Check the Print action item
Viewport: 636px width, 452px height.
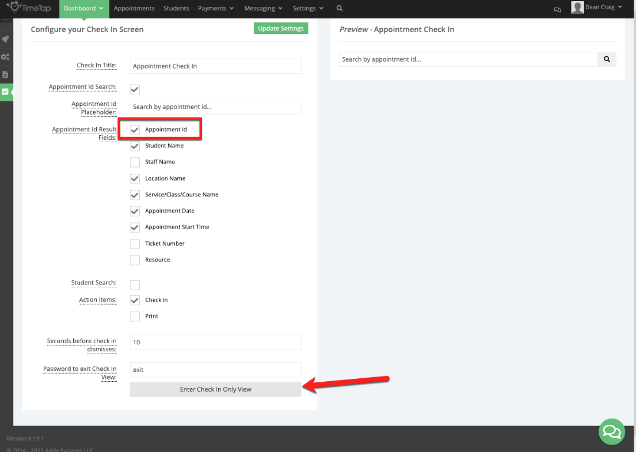click(135, 316)
